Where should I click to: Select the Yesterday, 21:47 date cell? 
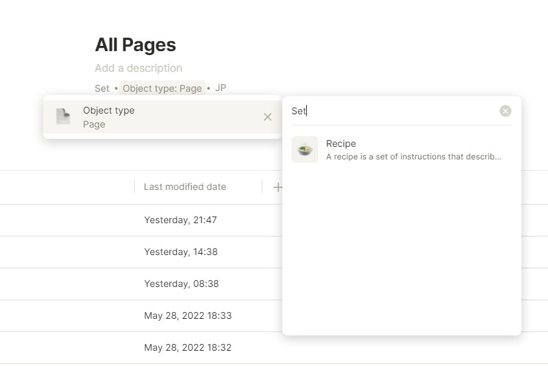tap(181, 220)
